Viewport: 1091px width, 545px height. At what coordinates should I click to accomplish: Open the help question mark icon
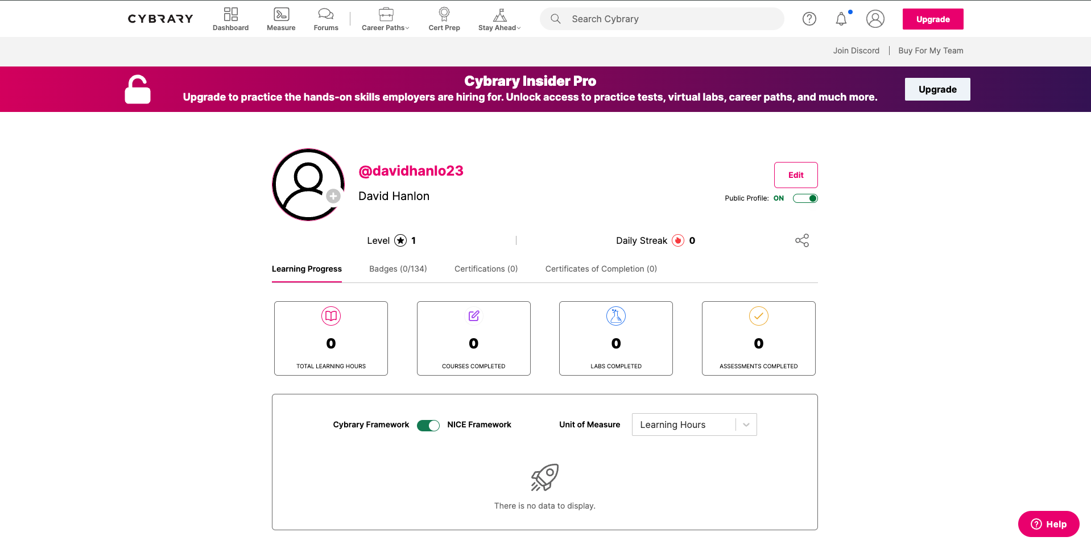(809, 19)
